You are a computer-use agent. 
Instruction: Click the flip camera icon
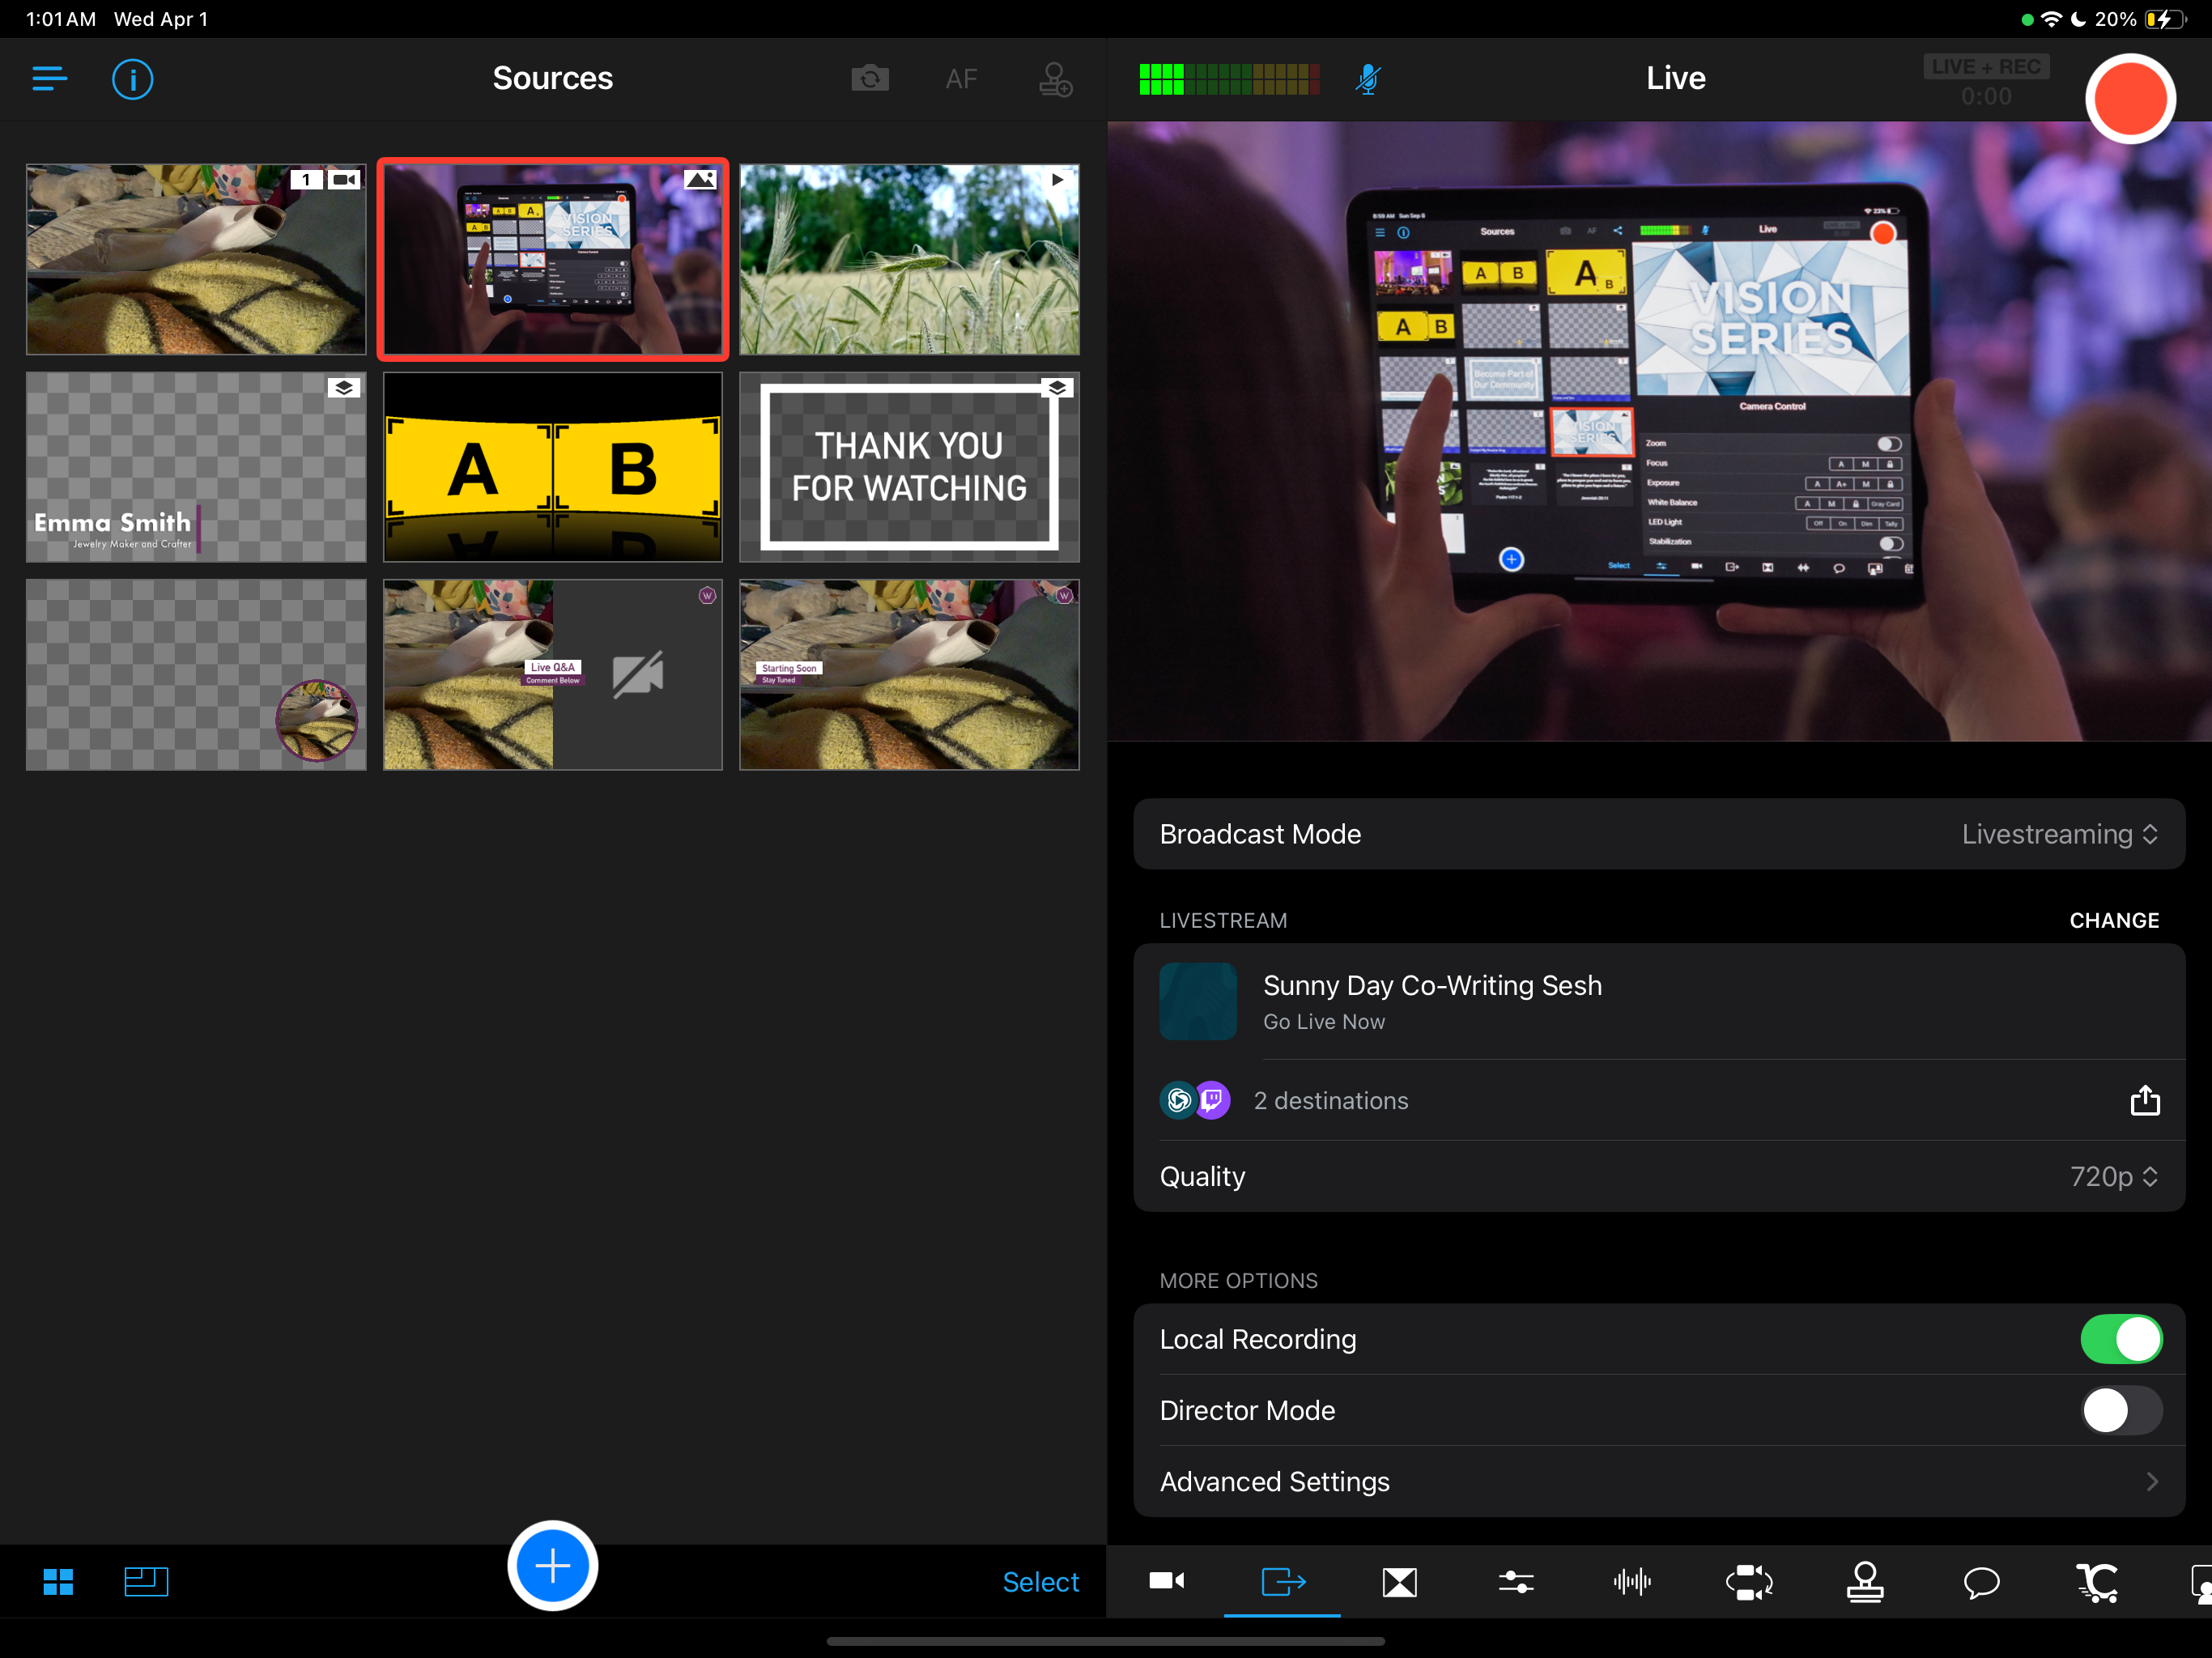coord(869,78)
